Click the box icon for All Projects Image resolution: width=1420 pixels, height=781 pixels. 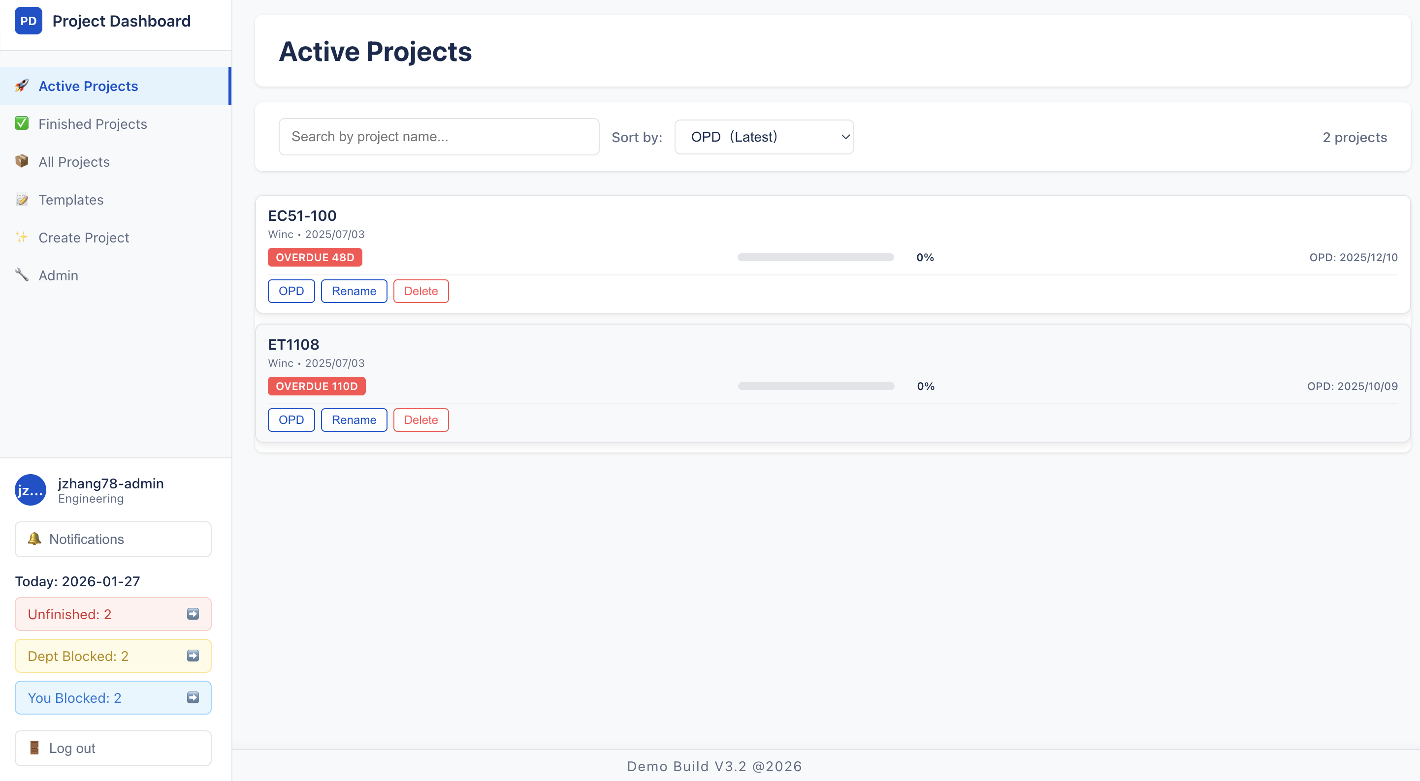22,161
